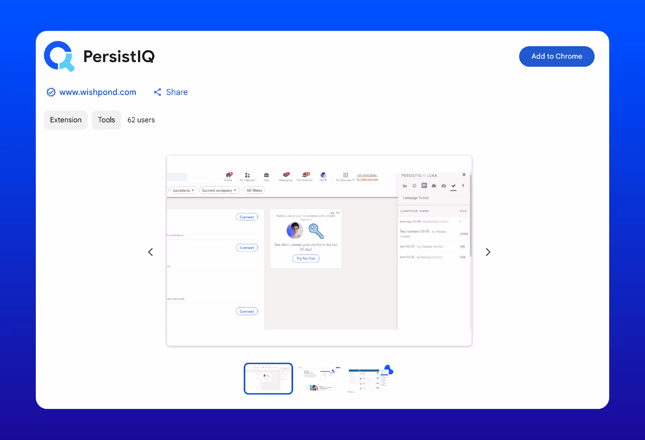Click the share icon next to Share
Screen dimensions: 645x440
point(158,92)
